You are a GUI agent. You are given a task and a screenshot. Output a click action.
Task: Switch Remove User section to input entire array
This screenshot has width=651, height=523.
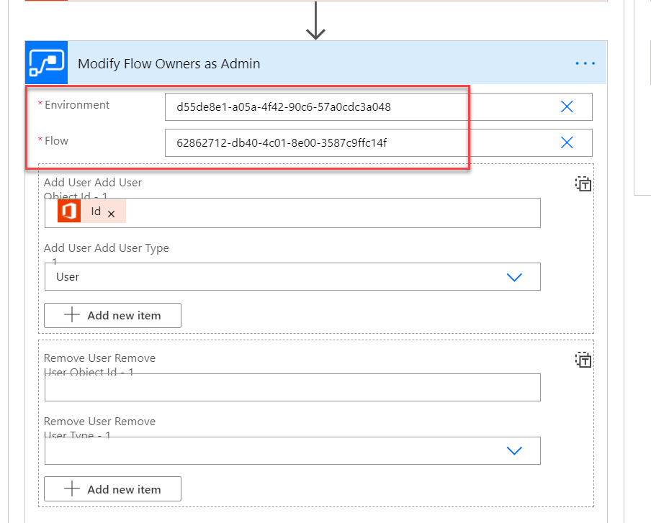pos(583,360)
